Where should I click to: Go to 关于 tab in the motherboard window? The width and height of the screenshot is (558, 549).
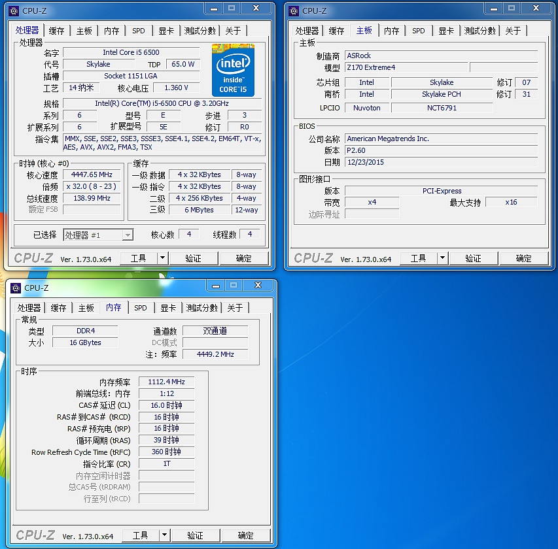coord(513,31)
